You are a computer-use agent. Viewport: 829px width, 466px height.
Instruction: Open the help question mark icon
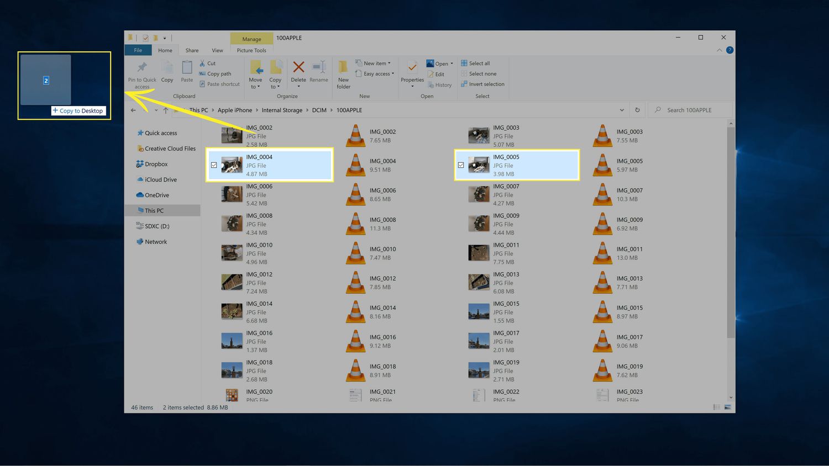pos(730,50)
